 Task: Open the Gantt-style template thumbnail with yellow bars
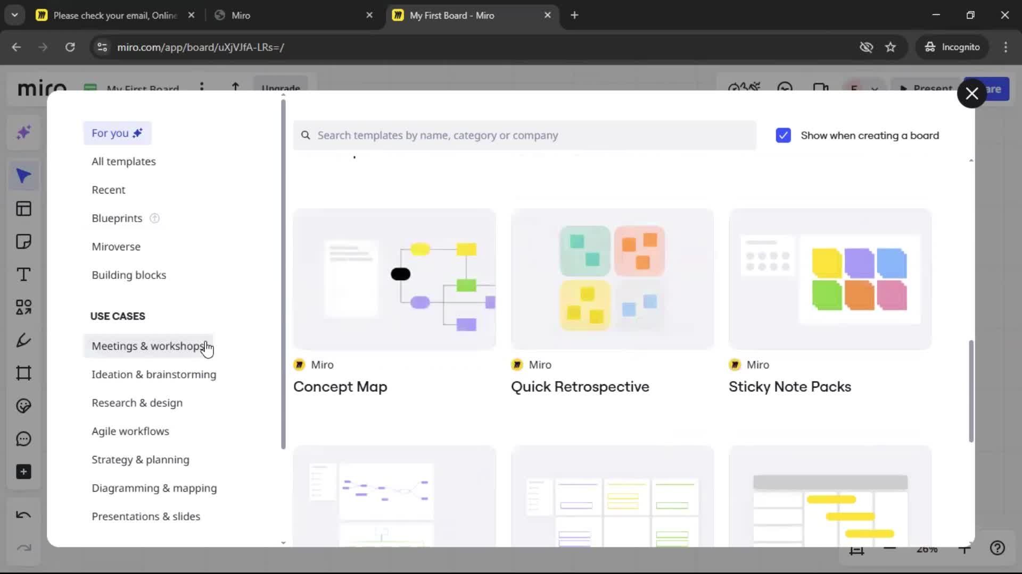coord(830,496)
